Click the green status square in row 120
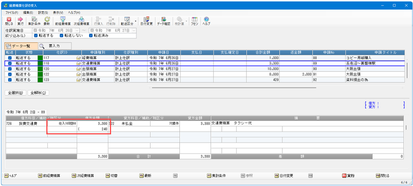This screenshot has height=186, width=413. (40, 69)
